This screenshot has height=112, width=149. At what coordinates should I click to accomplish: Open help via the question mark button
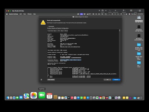click(x=41, y=80)
